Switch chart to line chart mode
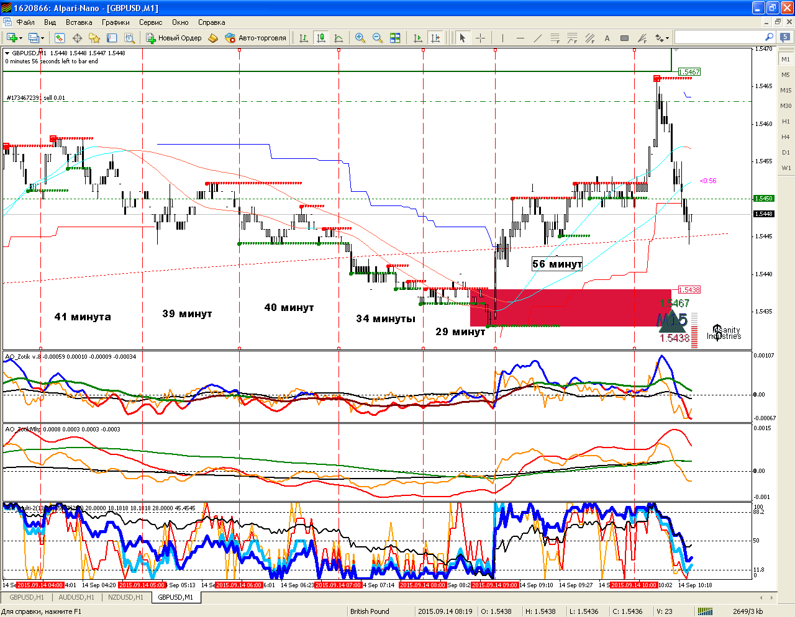The image size is (795, 617). coord(338,38)
